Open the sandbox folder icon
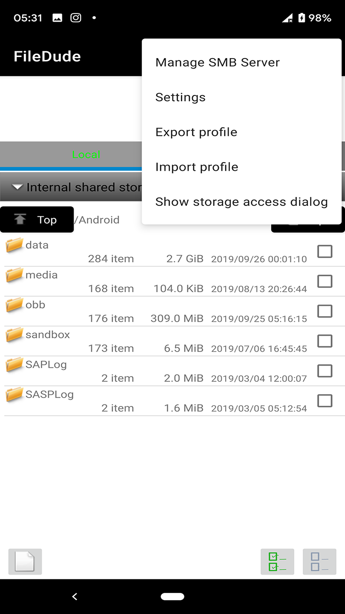The height and width of the screenshot is (614, 345). tap(15, 334)
